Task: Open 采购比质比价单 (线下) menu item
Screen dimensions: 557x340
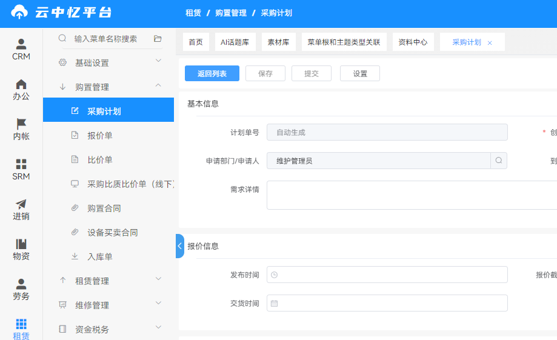Action: (108, 184)
